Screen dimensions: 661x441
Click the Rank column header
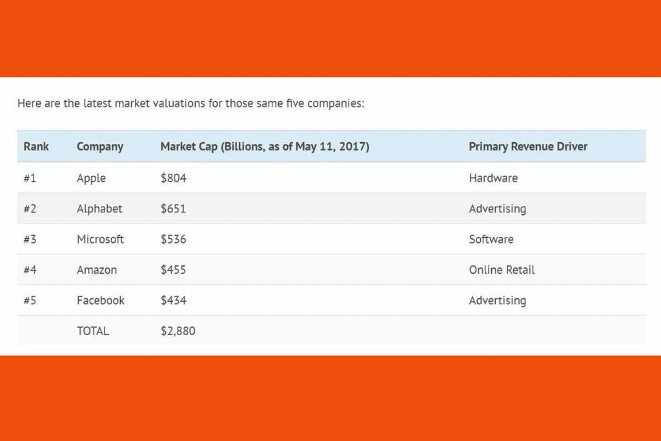[36, 147]
